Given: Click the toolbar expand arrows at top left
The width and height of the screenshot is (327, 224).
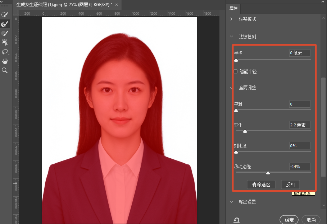Looking at the screenshot, I should (x=1, y=2).
